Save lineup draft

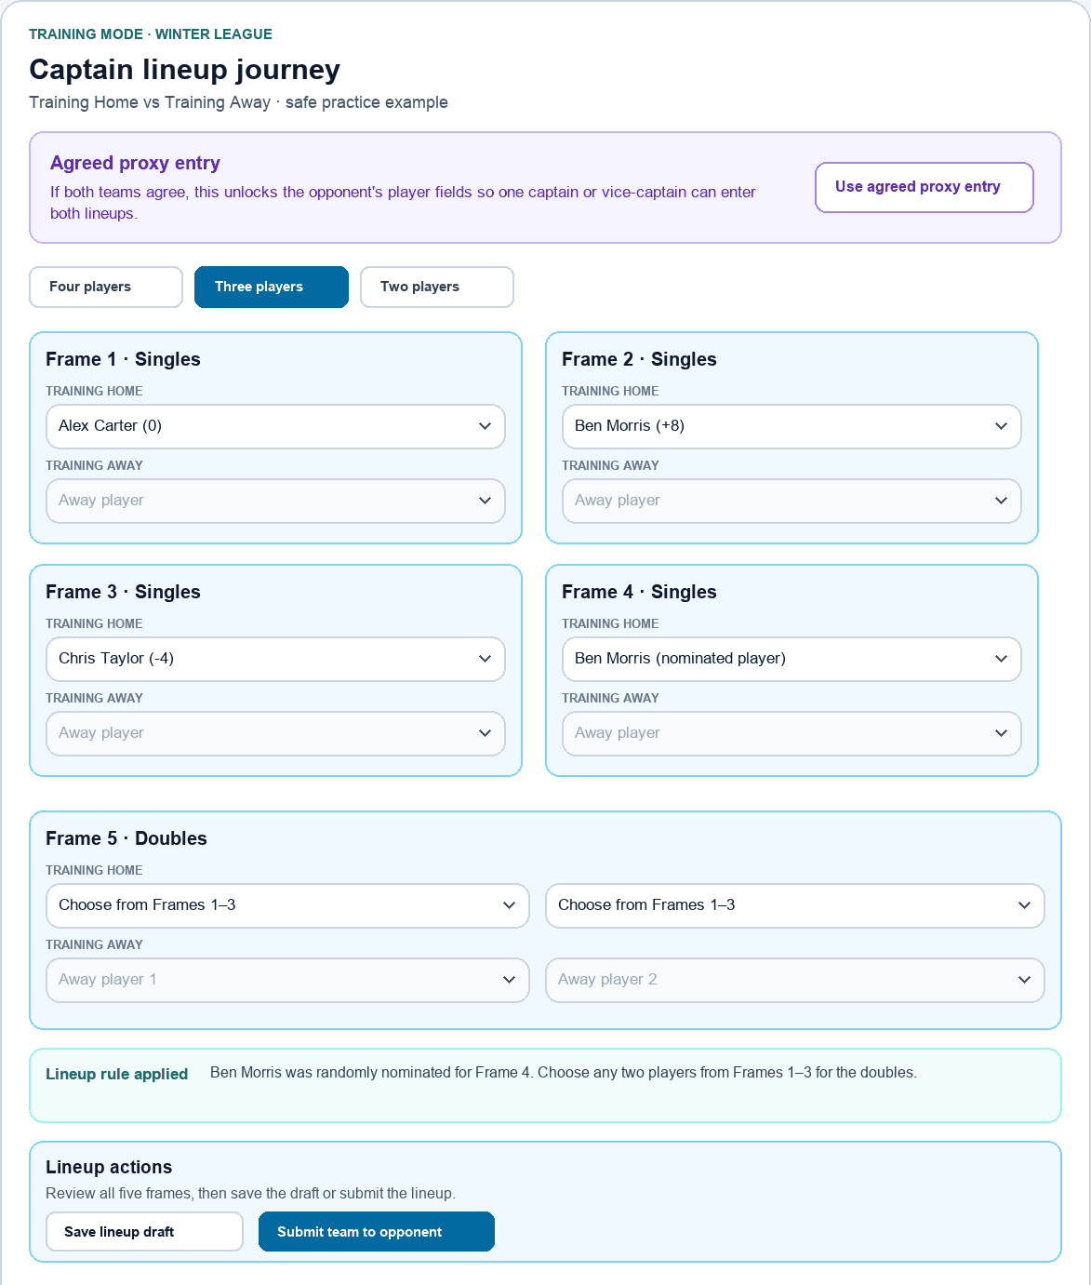tap(144, 1232)
